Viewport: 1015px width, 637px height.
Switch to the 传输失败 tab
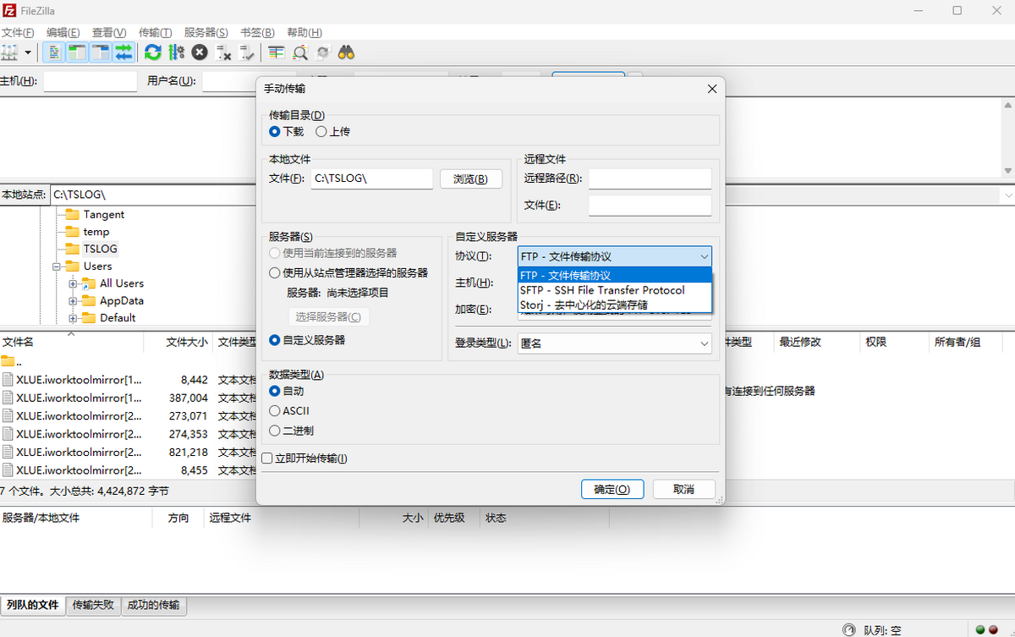pyautogui.click(x=93, y=605)
